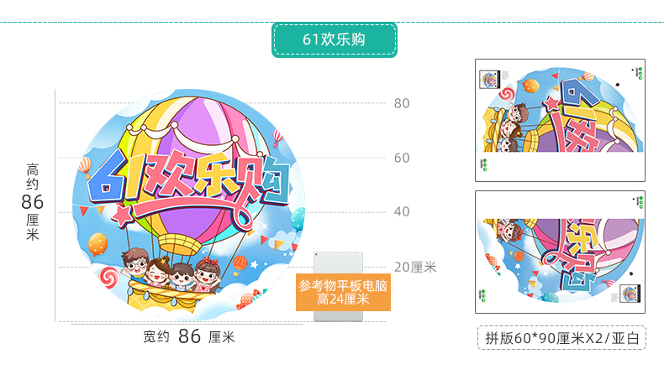Click the 宽约 86 厘米 width label
The height and width of the screenshot is (385, 664).
(188, 337)
